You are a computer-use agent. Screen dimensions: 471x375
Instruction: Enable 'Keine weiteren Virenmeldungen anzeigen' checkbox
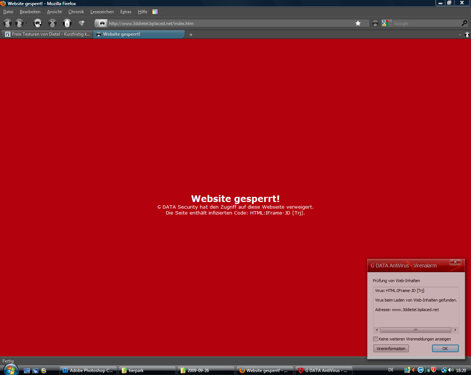(x=375, y=339)
